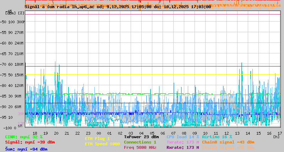Select the TxPower 23 dBm label
This screenshot has width=284, height=152.
coord(141,137)
